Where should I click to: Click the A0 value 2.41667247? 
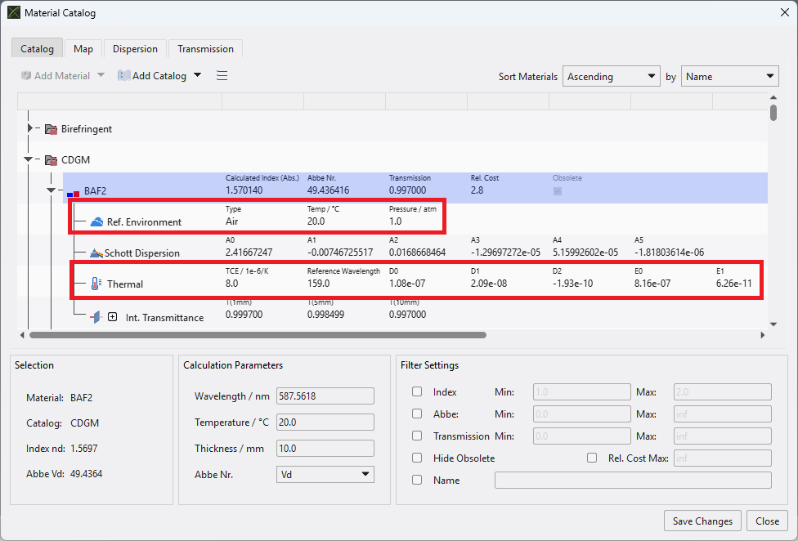pyautogui.click(x=249, y=253)
